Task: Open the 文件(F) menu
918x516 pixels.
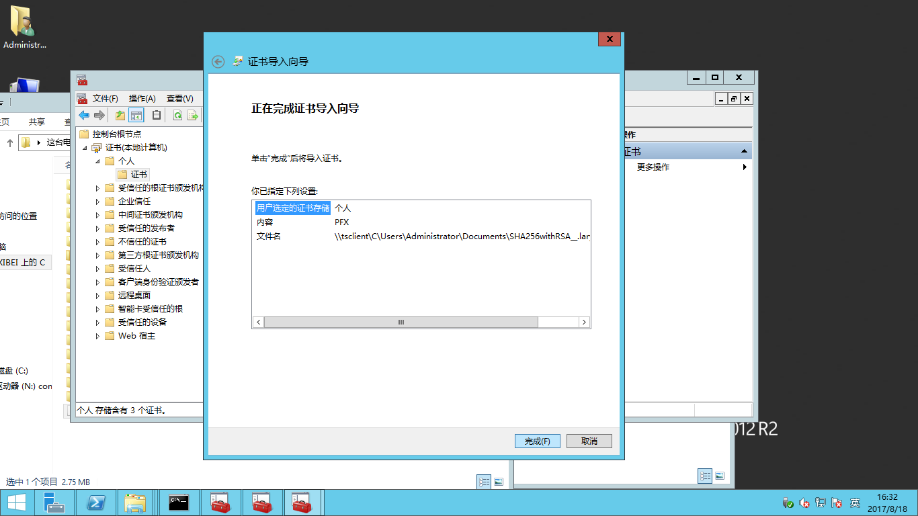Action: tap(105, 99)
